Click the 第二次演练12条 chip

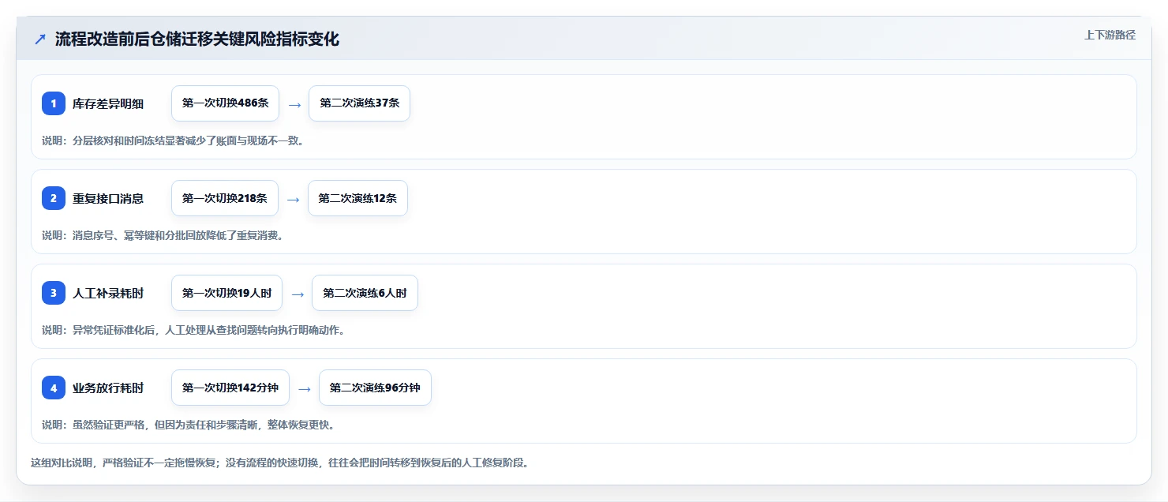click(358, 198)
